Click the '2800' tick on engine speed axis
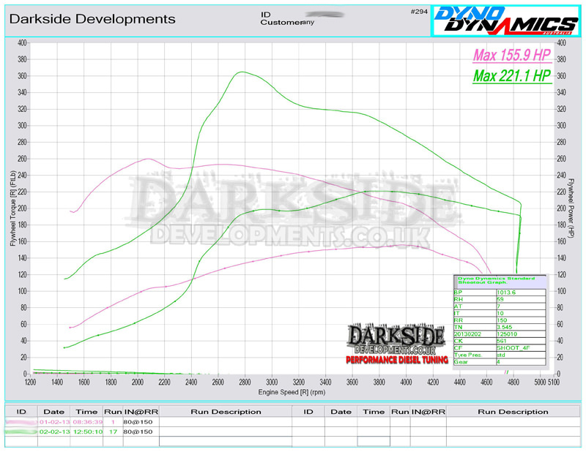 245,383
